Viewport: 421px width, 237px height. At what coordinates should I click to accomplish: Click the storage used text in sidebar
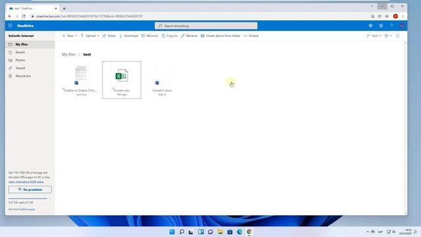pos(20,202)
